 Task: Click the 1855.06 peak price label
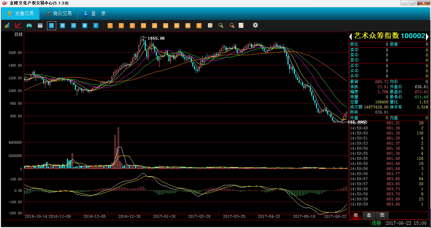pos(156,38)
